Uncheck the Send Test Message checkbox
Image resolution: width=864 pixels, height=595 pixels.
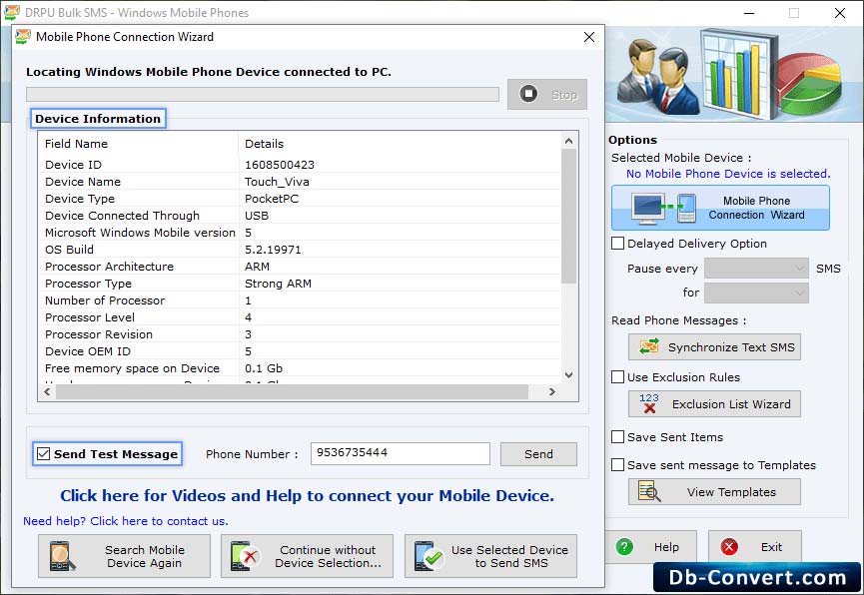tap(43, 454)
